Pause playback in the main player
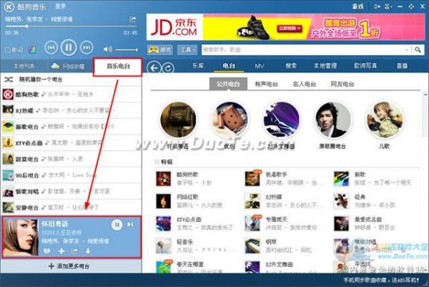The width and height of the screenshot is (429, 287). [69, 48]
